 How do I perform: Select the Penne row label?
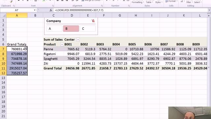click(53, 49)
